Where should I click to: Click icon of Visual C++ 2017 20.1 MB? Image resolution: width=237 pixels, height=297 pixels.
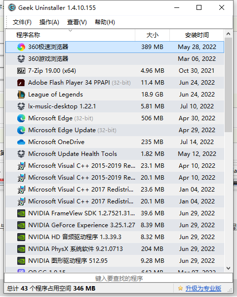click(x=21, y=201)
